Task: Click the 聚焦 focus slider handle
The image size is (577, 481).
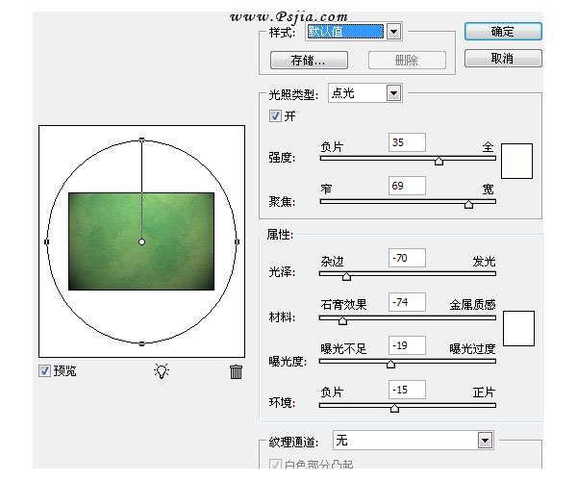Action: click(468, 203)
